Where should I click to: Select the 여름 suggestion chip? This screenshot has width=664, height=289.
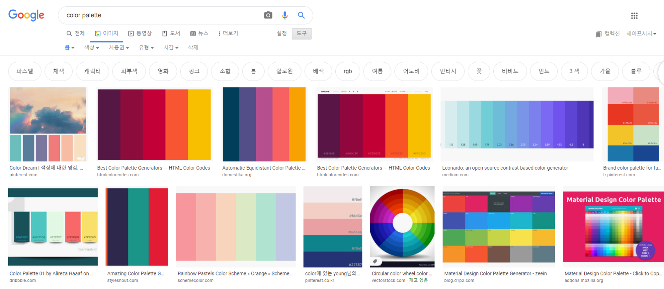pos(377,71)
